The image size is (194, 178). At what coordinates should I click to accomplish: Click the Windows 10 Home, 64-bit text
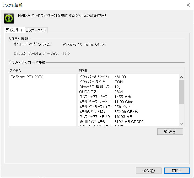coord(84,44)
